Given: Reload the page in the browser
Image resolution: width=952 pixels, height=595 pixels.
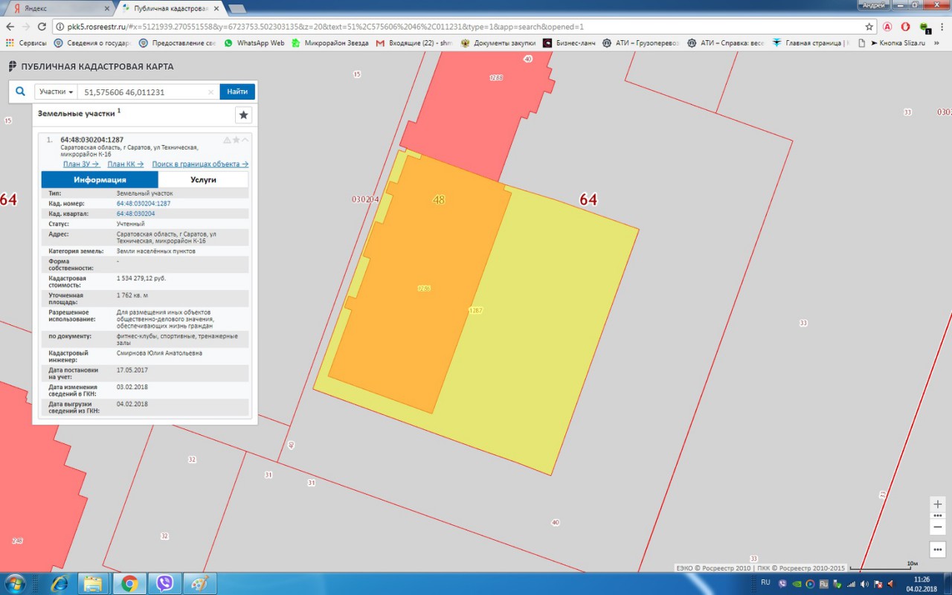Looking at the screenshot, I should [x=42, y=26].
